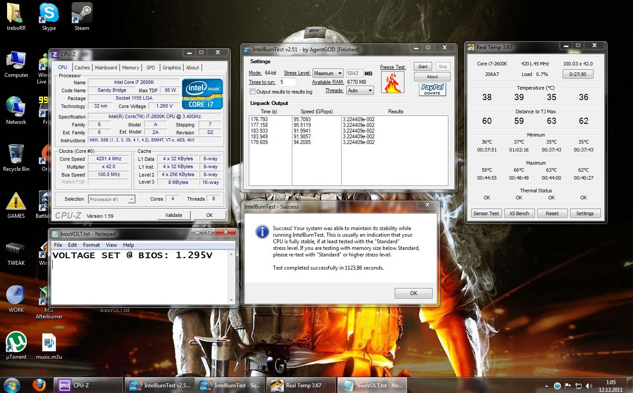The image size is (633, 393).
Task: Click the 0:27:50 timer button in Real Temp
Action: click(578, 74)
